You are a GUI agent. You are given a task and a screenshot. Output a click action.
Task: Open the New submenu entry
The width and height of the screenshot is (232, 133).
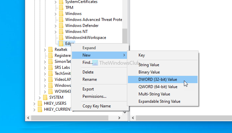(x=99, y=55)
